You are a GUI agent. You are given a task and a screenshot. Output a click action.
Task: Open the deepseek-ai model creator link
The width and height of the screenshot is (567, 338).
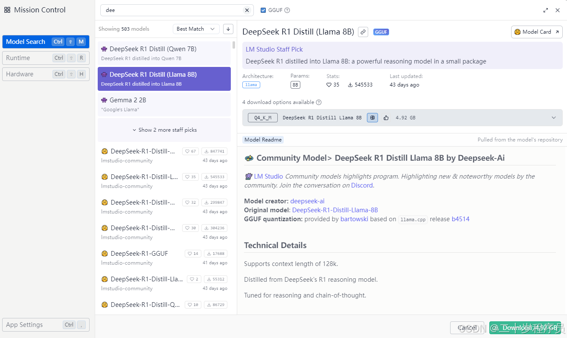tap(307, 201)
